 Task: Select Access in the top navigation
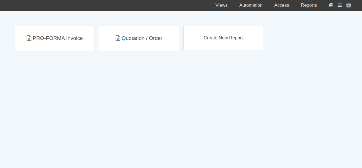coord(282,5)
